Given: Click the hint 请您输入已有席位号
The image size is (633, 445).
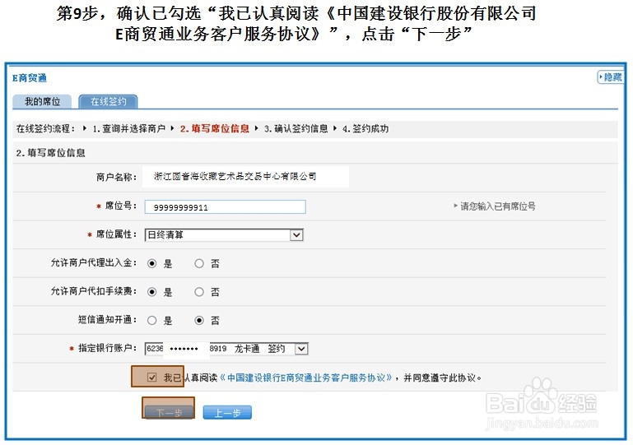Looking at the screenshot, I should [x=498, y=206].
